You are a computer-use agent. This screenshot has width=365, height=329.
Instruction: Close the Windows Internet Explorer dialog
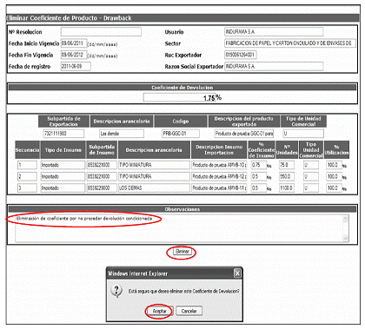tap(237, 273)
